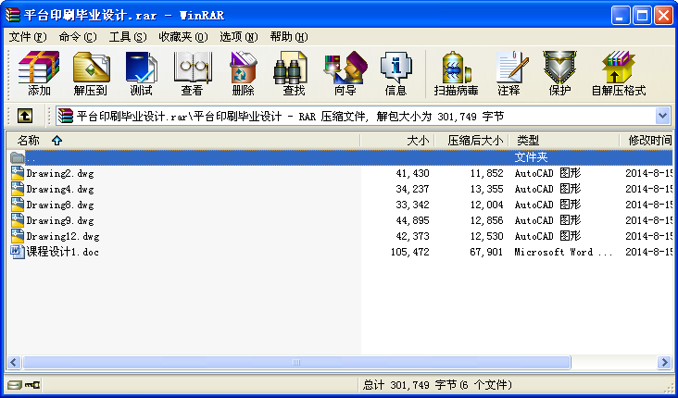Launch the Wizard (向导) icon
Screen dimensions: 678x398
click(345, 68)
